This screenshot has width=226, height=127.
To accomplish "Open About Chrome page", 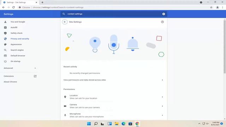I will pyautogui.click(x=10, y=81).
